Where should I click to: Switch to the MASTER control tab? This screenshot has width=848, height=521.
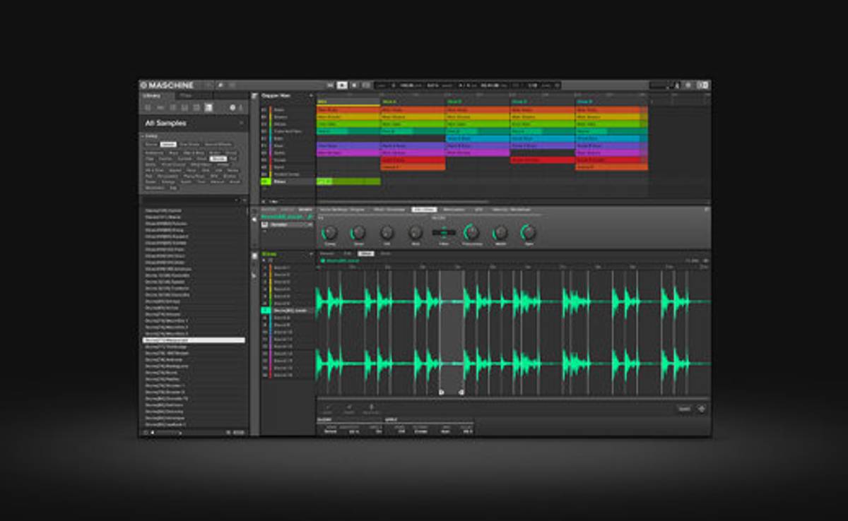[x=269, y=210]
